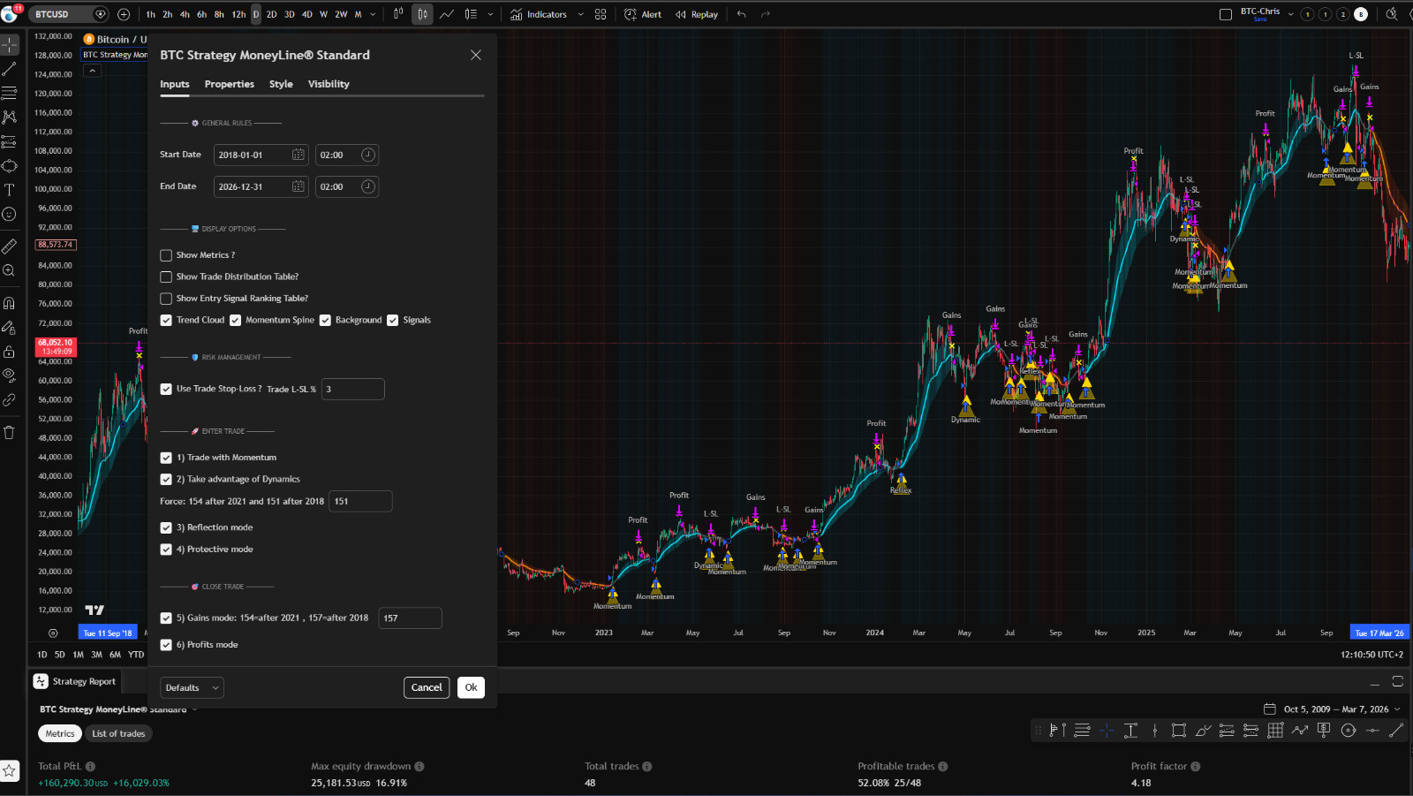
Task: Toggle magnet mode
Action: (10, 303)
